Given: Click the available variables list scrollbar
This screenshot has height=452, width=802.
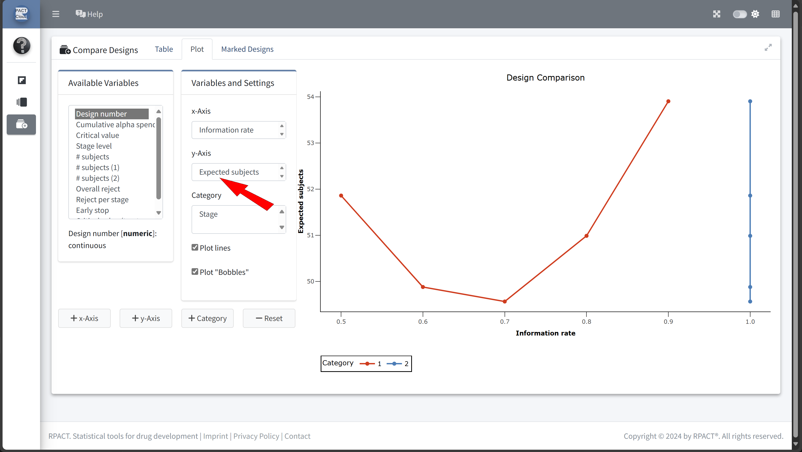Looking at the screenshot, I should pyautogui.click(x=158, y=158).
